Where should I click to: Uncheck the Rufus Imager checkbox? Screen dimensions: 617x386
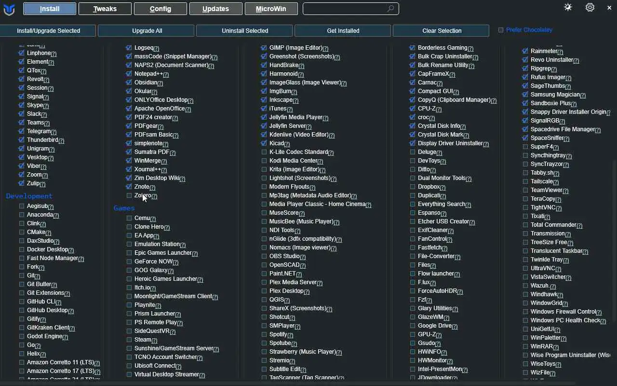(x=525, y=77)
